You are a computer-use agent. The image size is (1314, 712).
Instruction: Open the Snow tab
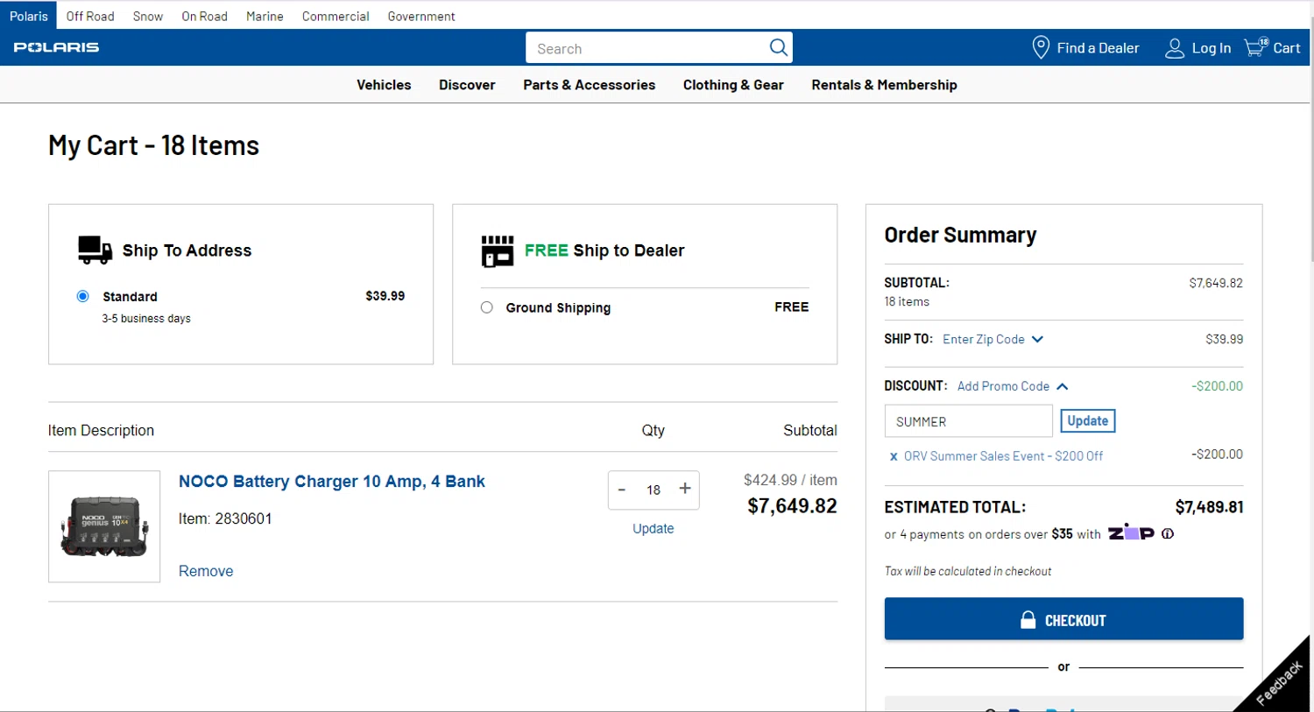click(148, 16)
